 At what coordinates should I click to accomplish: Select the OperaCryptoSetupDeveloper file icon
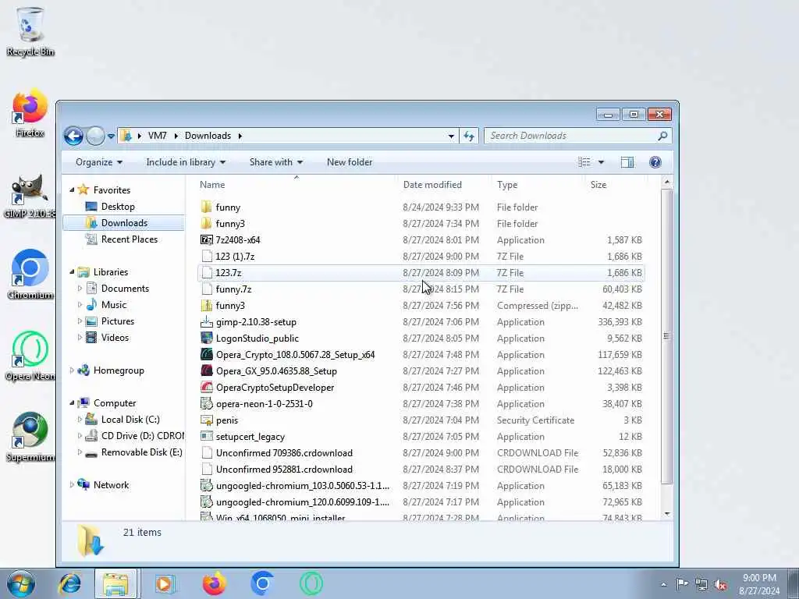click(206, 387)
